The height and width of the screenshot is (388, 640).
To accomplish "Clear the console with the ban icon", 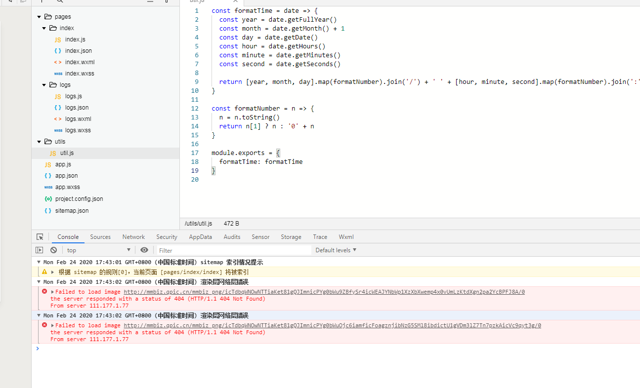I will tap(53, 250).
